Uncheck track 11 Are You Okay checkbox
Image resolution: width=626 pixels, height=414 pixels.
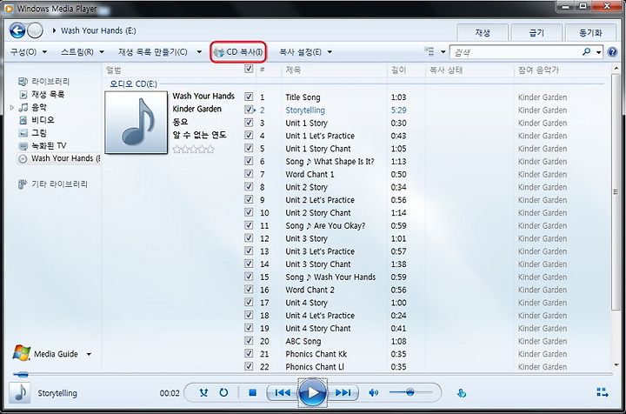click(x=249, y=225)
